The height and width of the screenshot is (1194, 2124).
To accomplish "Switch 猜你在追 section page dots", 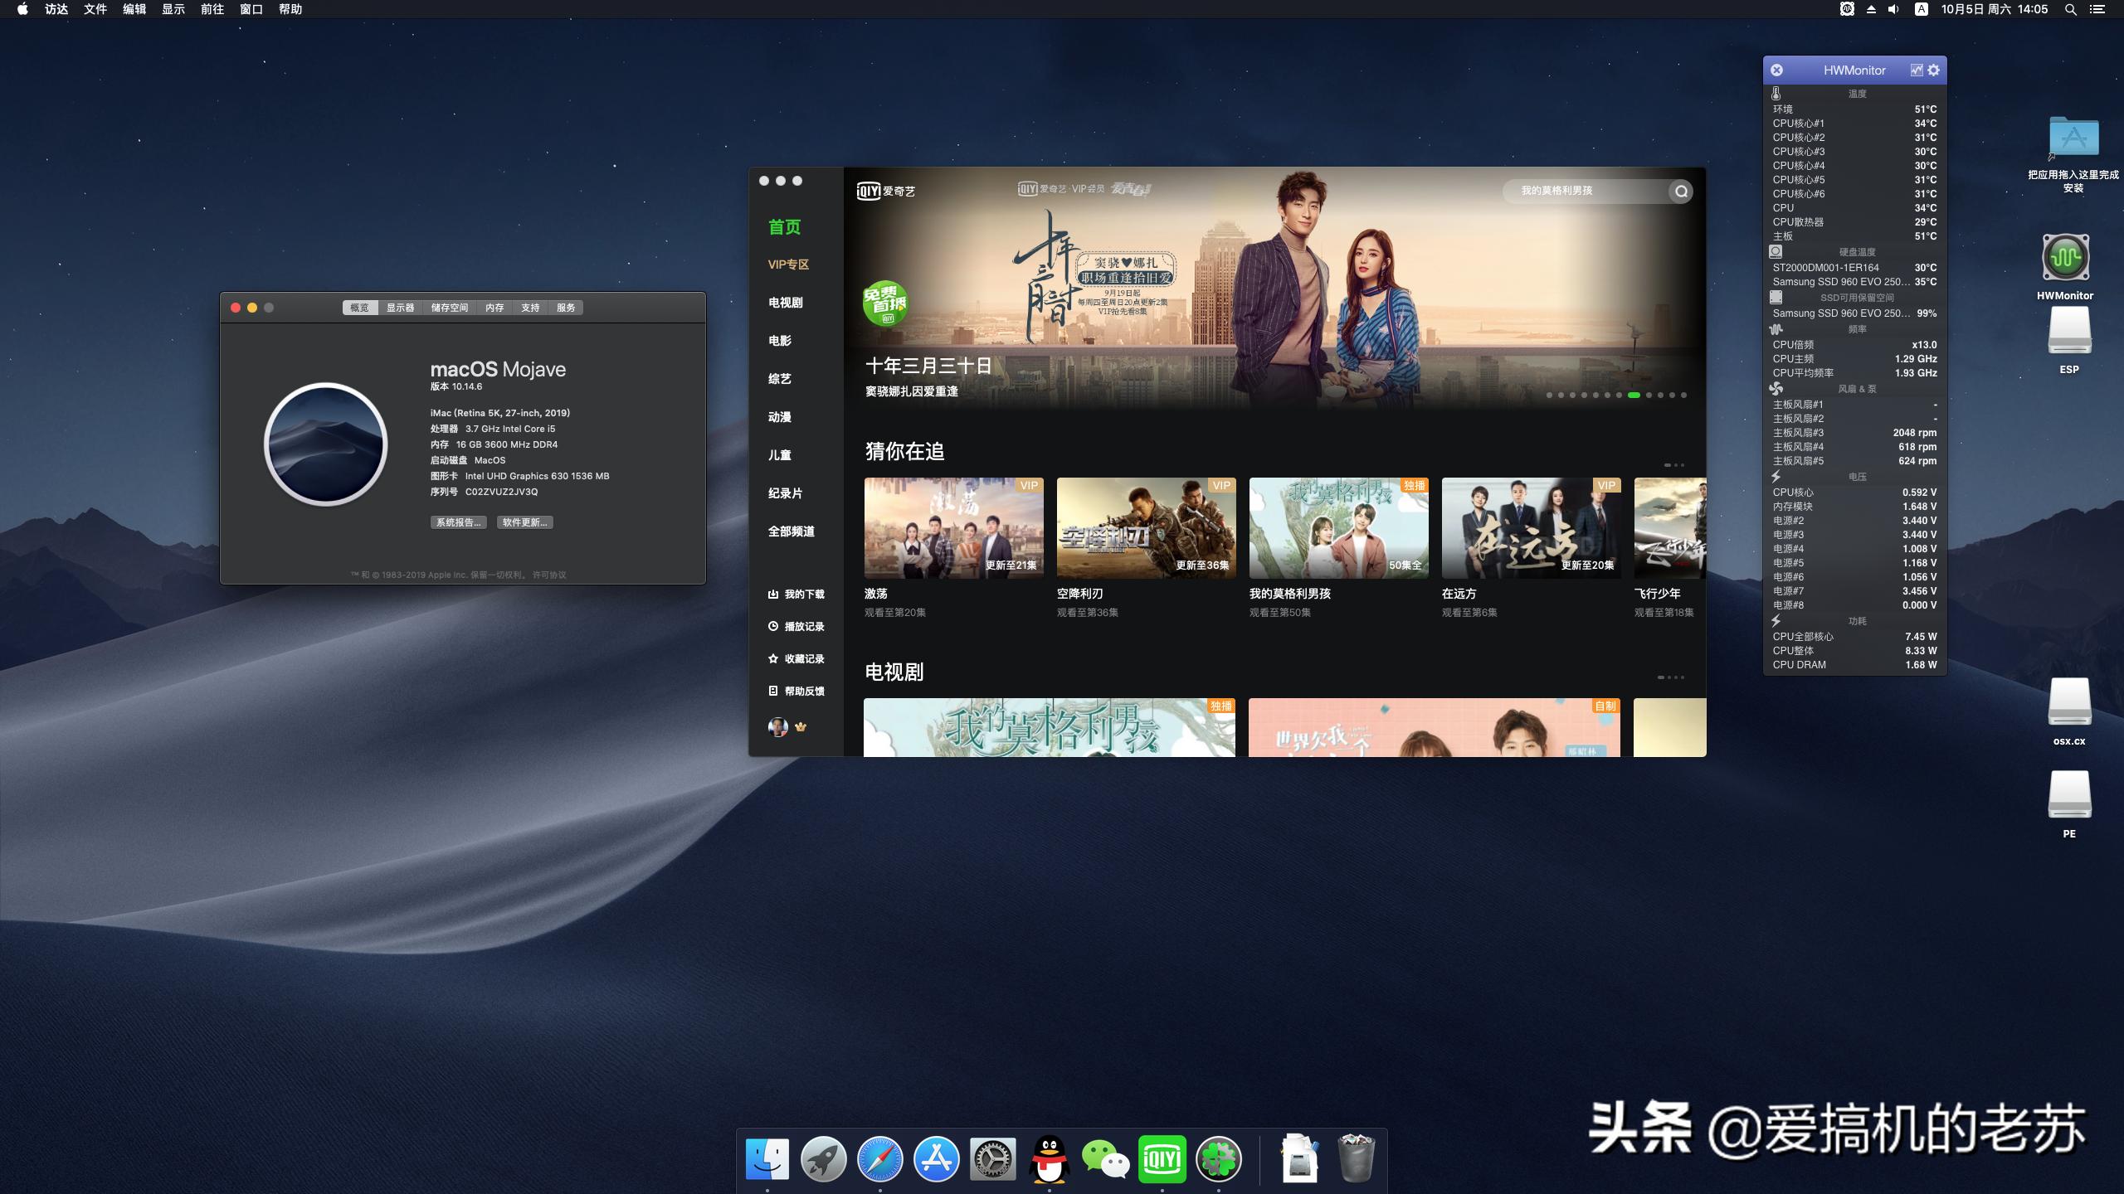I will click(x=1674, y=465).
